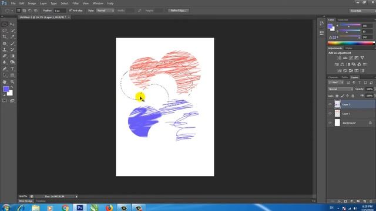Viewport: 376px width, 211px height.
Task: Select the Hand tool
Action: [5, 82]
